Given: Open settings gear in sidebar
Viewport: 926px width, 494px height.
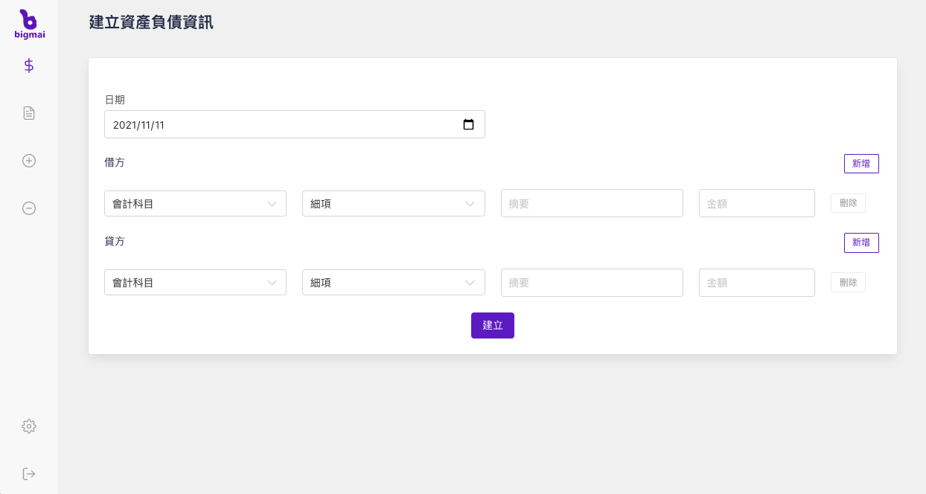Looking at the screenshot, I should pyautogui.click(x=29, y=426).
